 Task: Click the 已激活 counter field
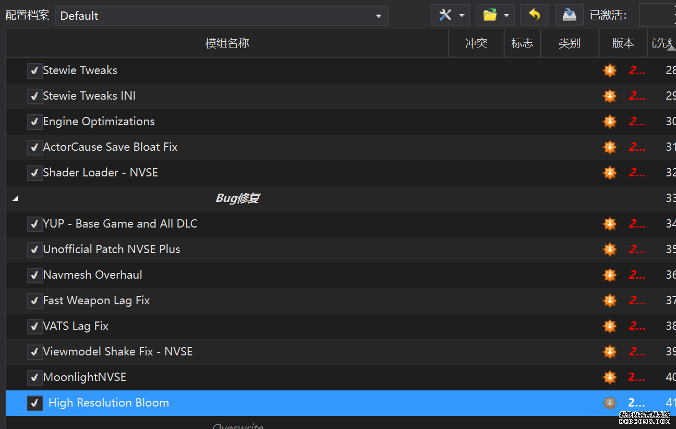click(657, 16)
